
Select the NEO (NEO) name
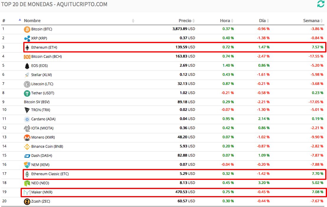(x=40, y=183)
